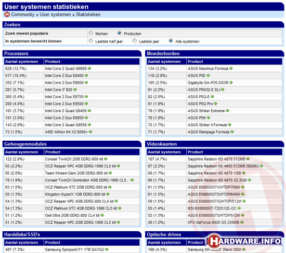
Task: Open OCZ Reaper HPC 4GB DDR2-800 CL4 kit
Action: point(79,201)
